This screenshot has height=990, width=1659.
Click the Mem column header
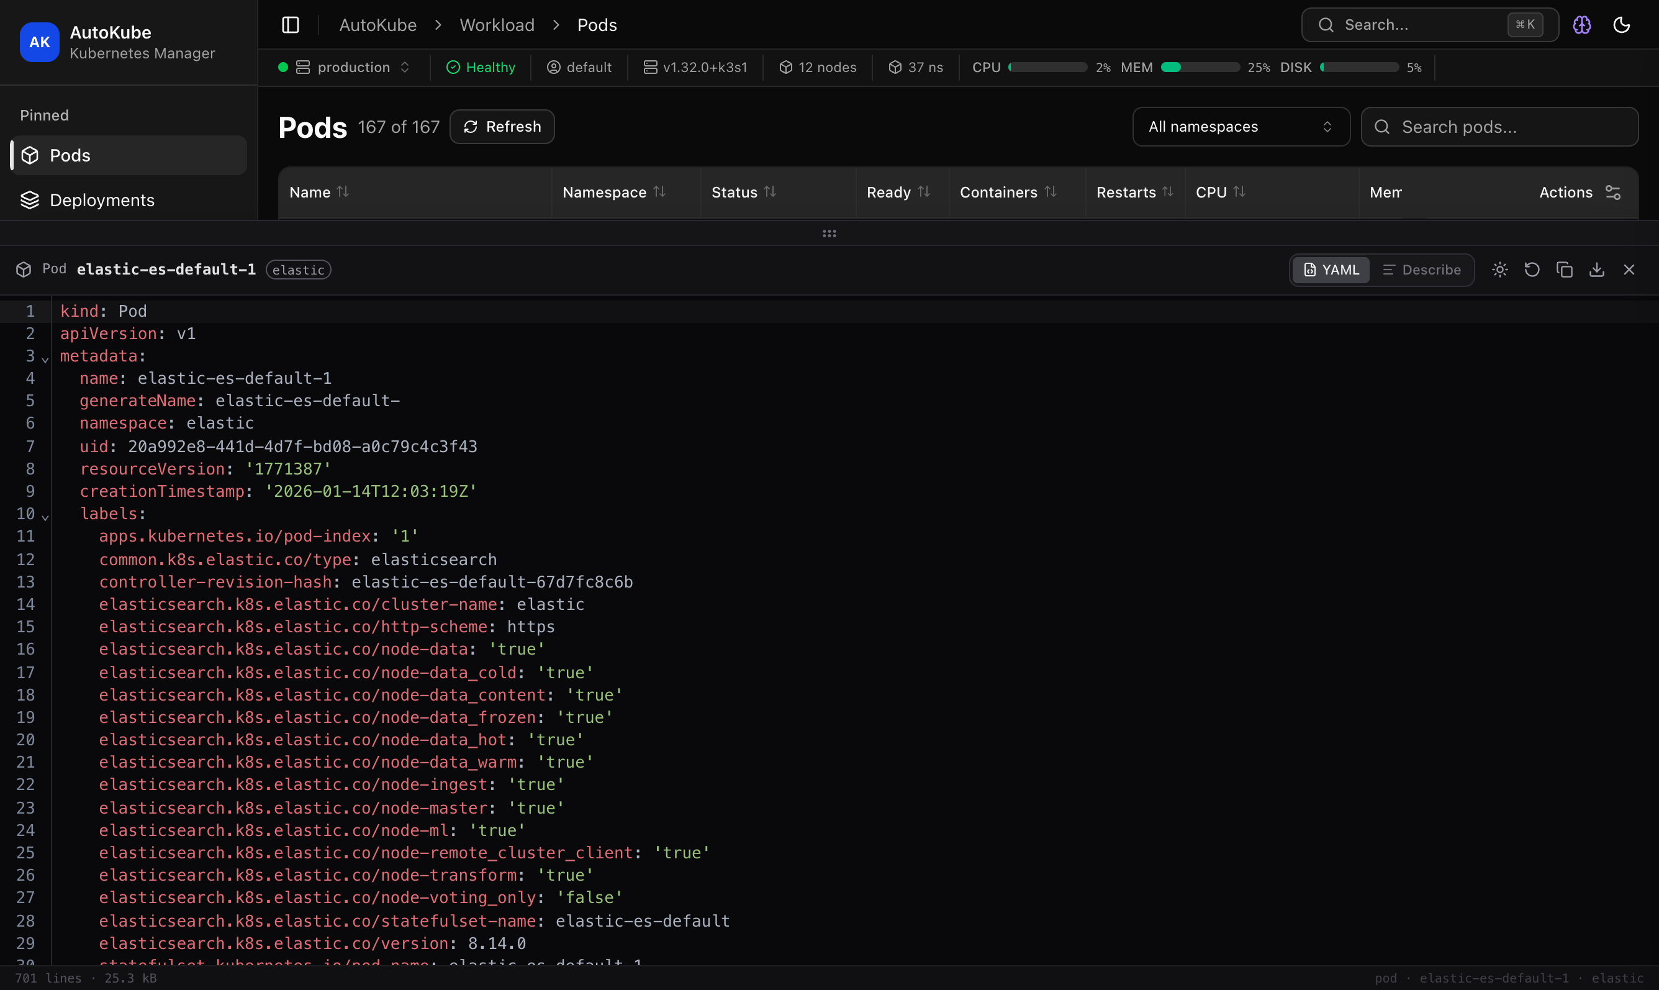tap(1386, 192)
